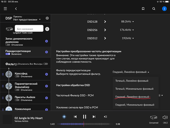Screen dimensions: 170x128
Task: Open Various Artists artist link
Action: point(21,121)
